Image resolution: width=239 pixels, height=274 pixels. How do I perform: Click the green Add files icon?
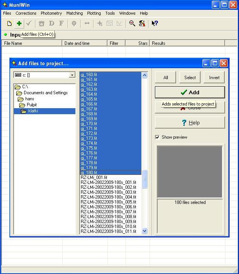coord(19,24)
